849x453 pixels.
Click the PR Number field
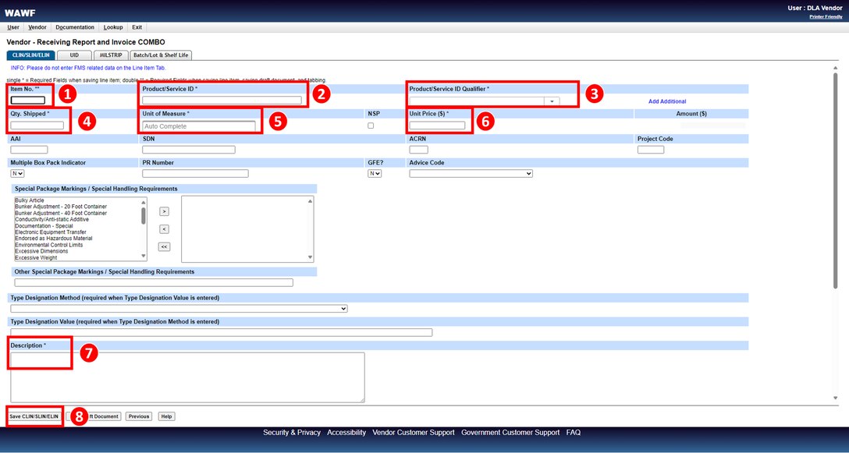[195, 174]
